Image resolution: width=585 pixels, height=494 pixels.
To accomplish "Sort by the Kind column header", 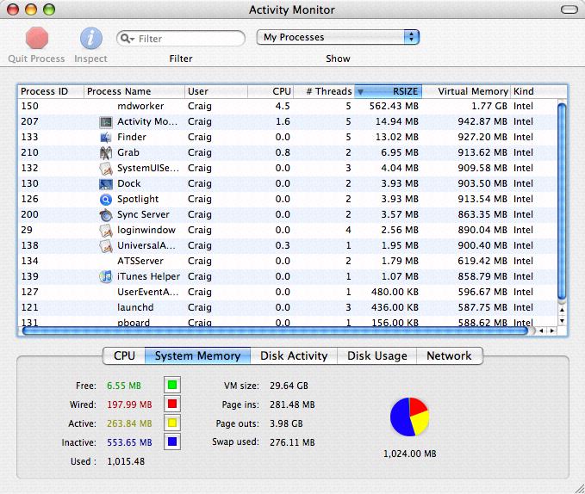I will tap(538, 91).
